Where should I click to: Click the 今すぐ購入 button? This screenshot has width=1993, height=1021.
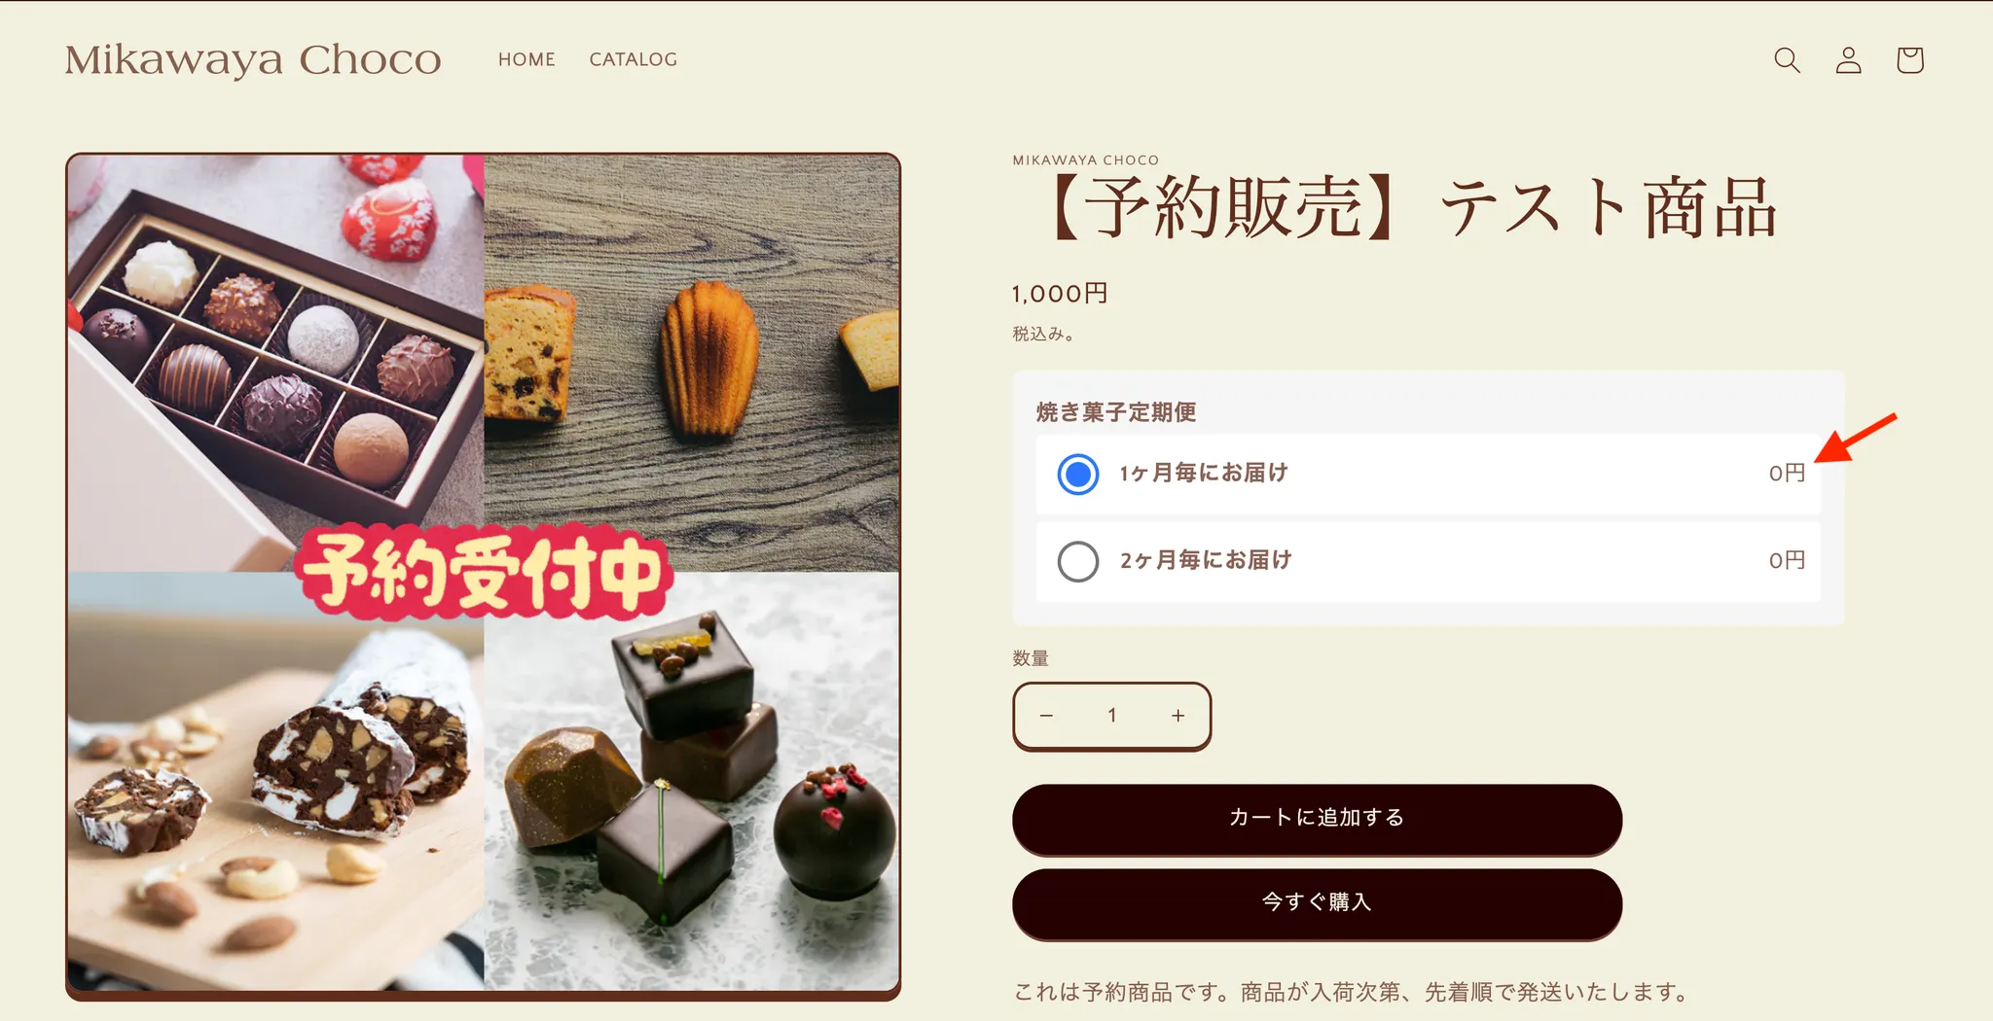click(1317, 902)
